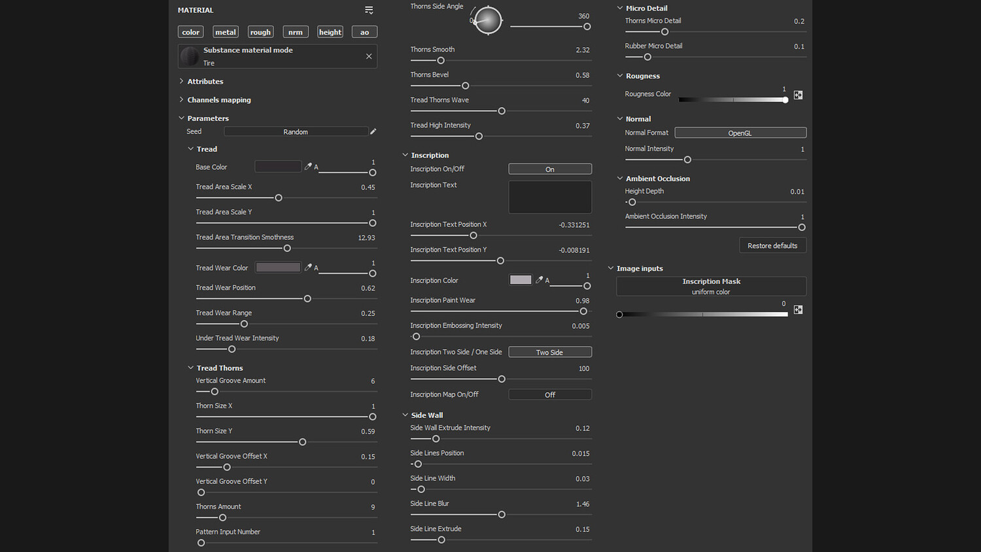The width and height of the screenshot is (981, 552).
Task: Click the Vertical Groove Amount value 6
Action: 373,381
